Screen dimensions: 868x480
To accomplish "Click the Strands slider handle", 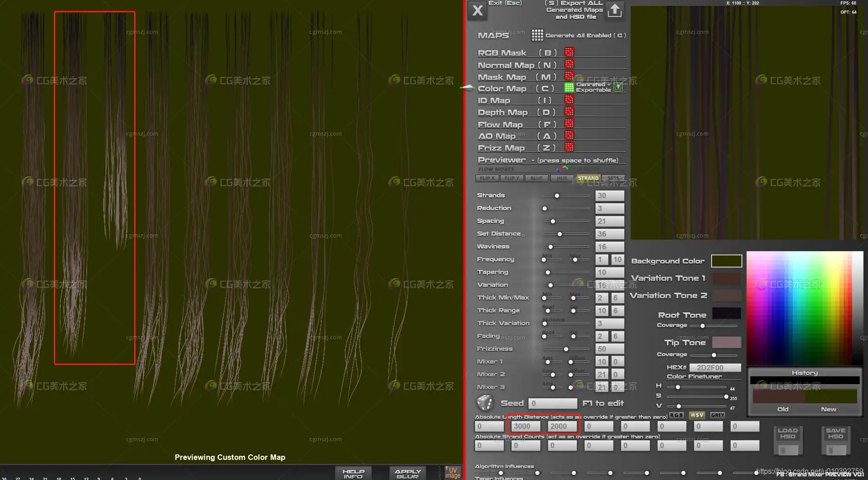I will pyautogui.click(x=557, y=195).
